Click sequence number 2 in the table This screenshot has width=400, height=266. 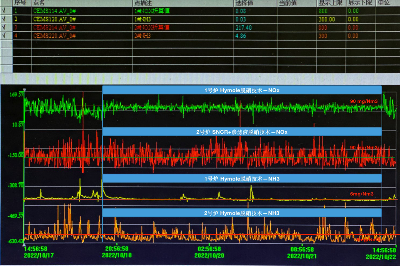pos(16,19)
